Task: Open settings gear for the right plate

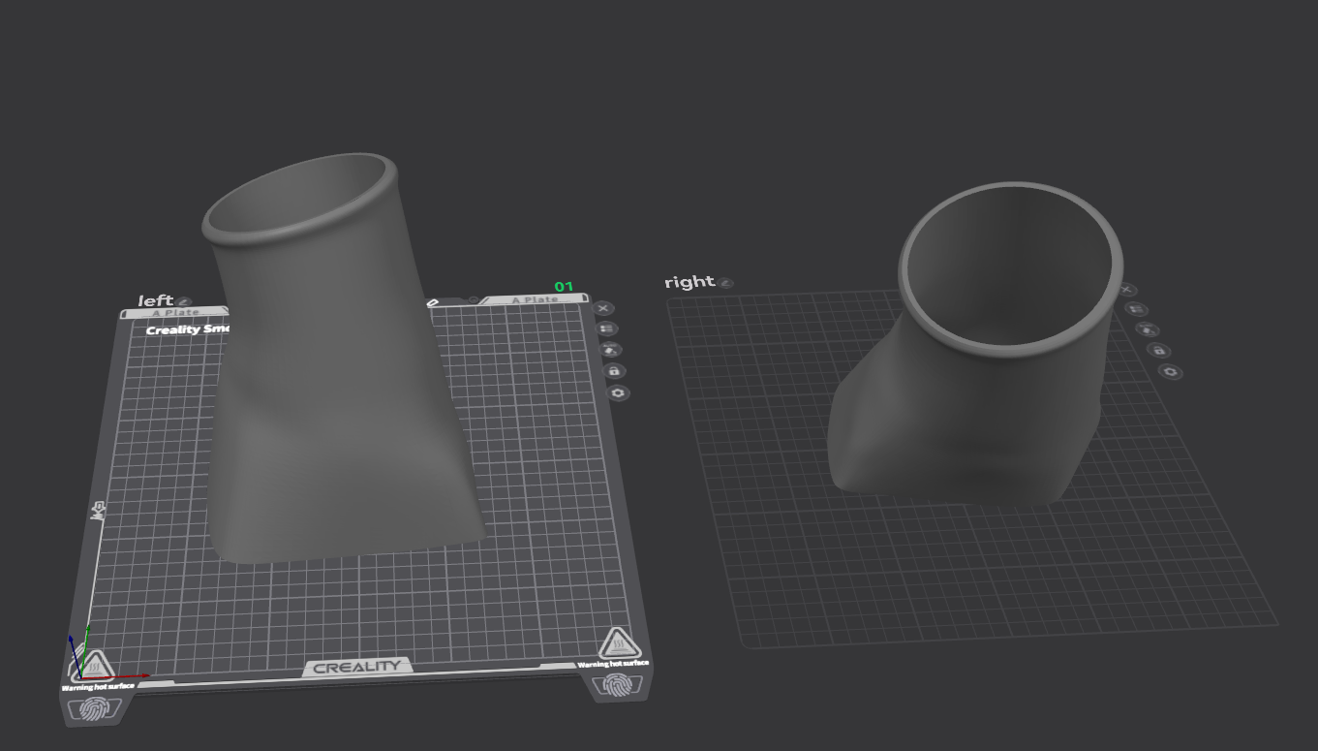Action: pos(1171,372)
